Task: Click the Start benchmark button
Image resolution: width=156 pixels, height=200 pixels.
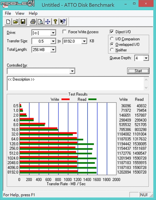Action: (x=138, y=71)
